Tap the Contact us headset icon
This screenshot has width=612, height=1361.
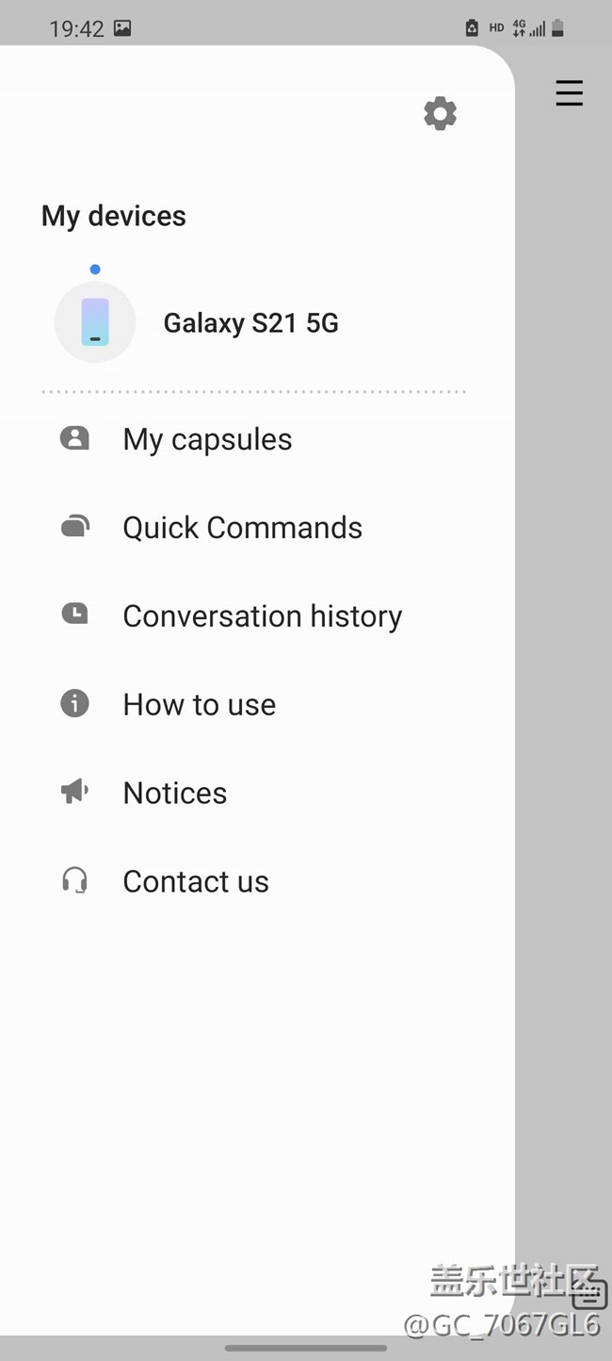point(74,880)
